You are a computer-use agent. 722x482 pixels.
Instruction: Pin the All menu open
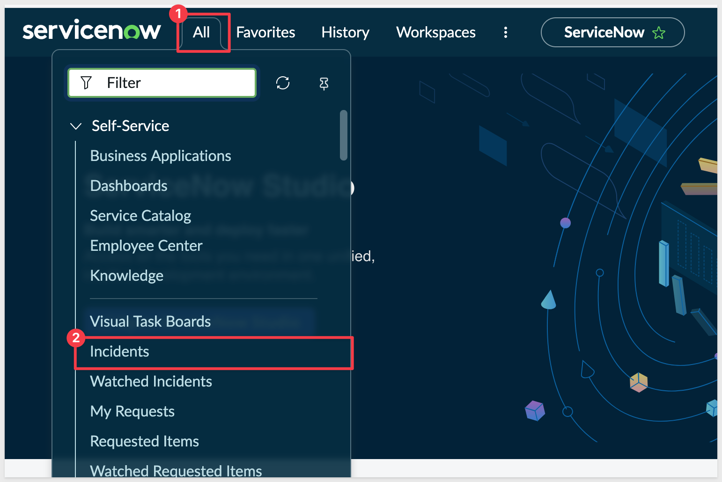coord(324,83)
